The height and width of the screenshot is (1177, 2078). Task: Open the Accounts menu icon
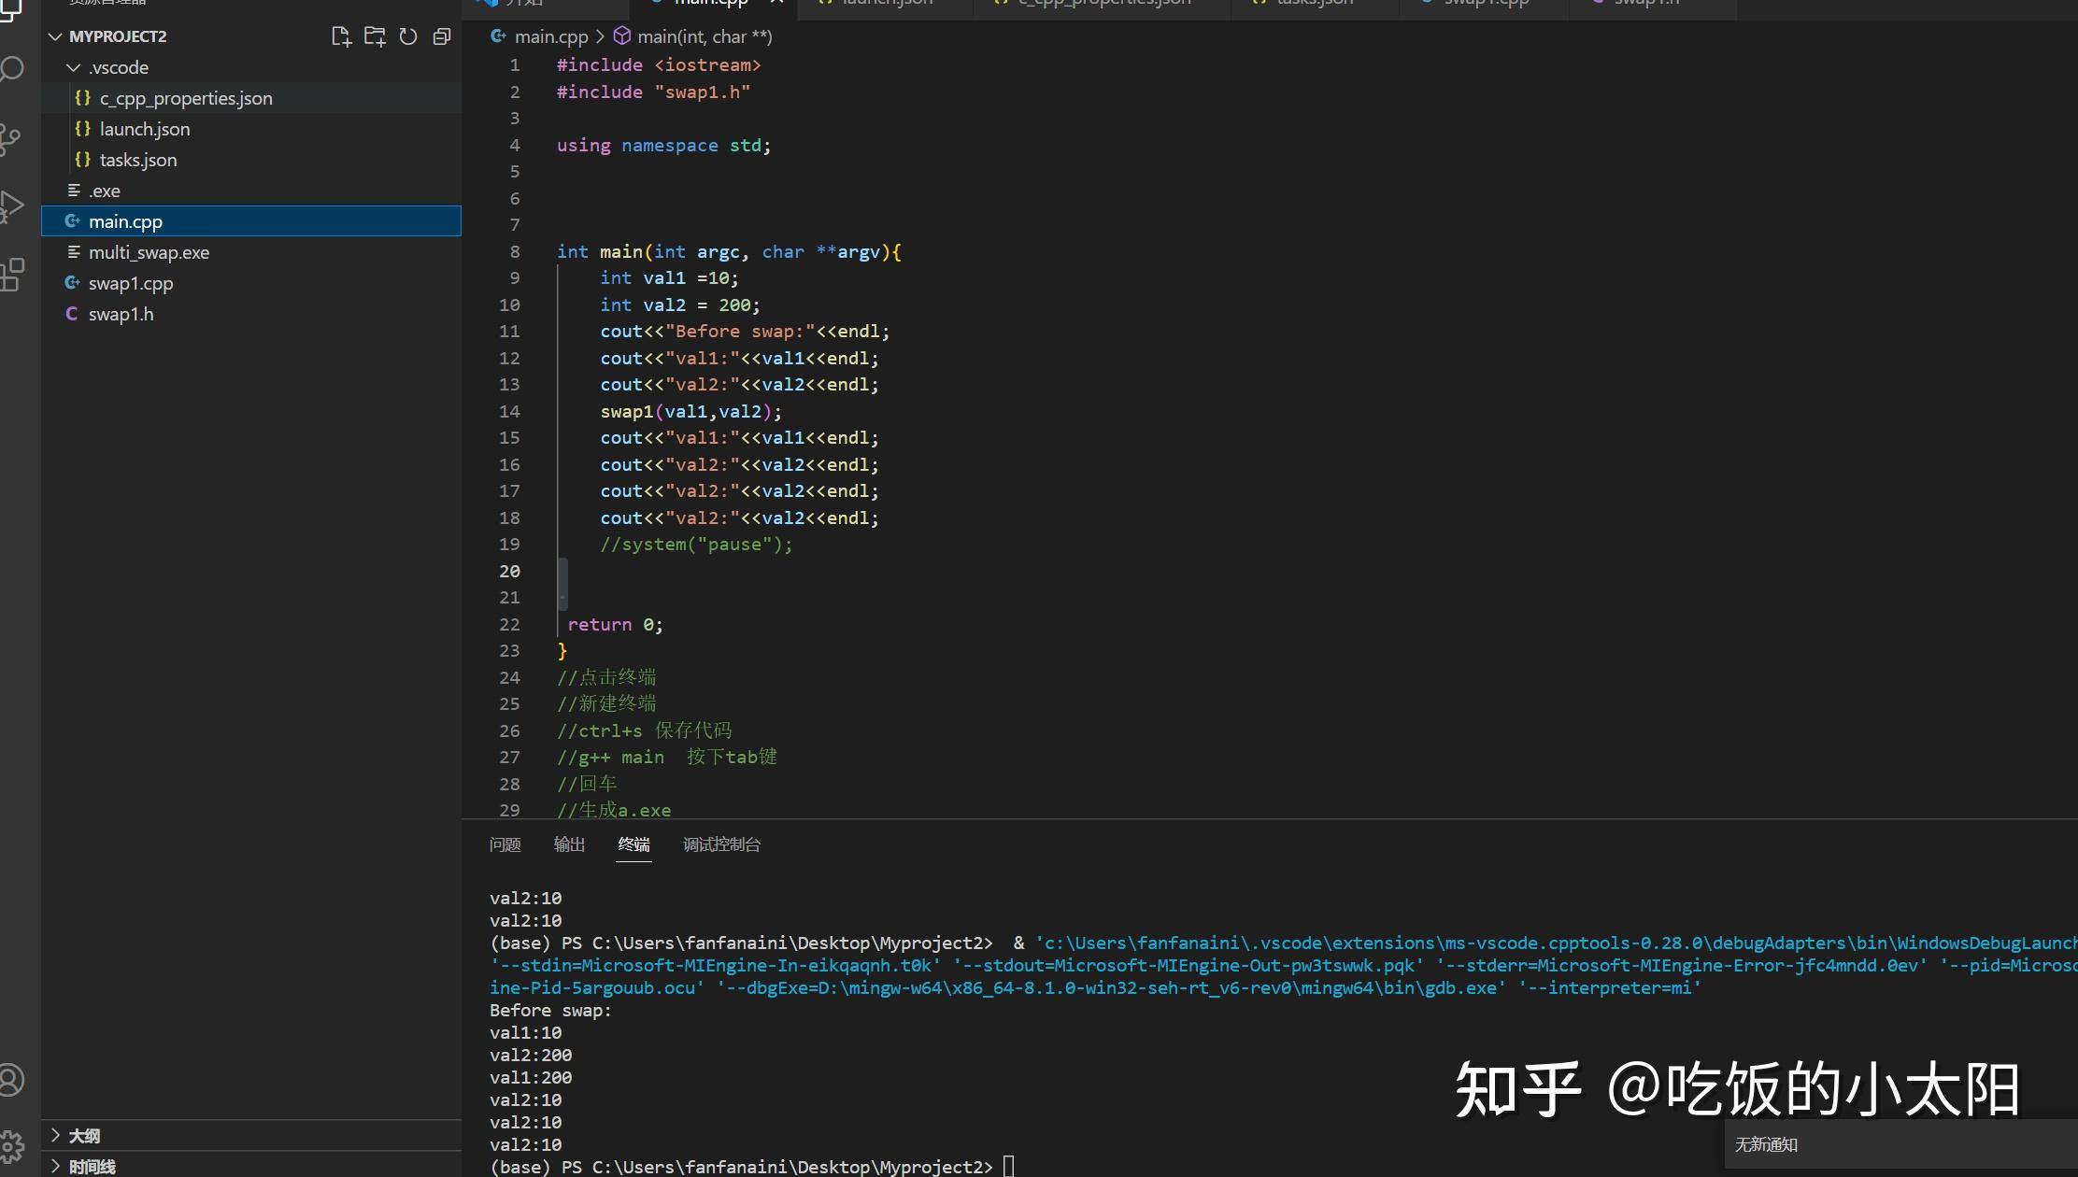tap(11, 1080)
